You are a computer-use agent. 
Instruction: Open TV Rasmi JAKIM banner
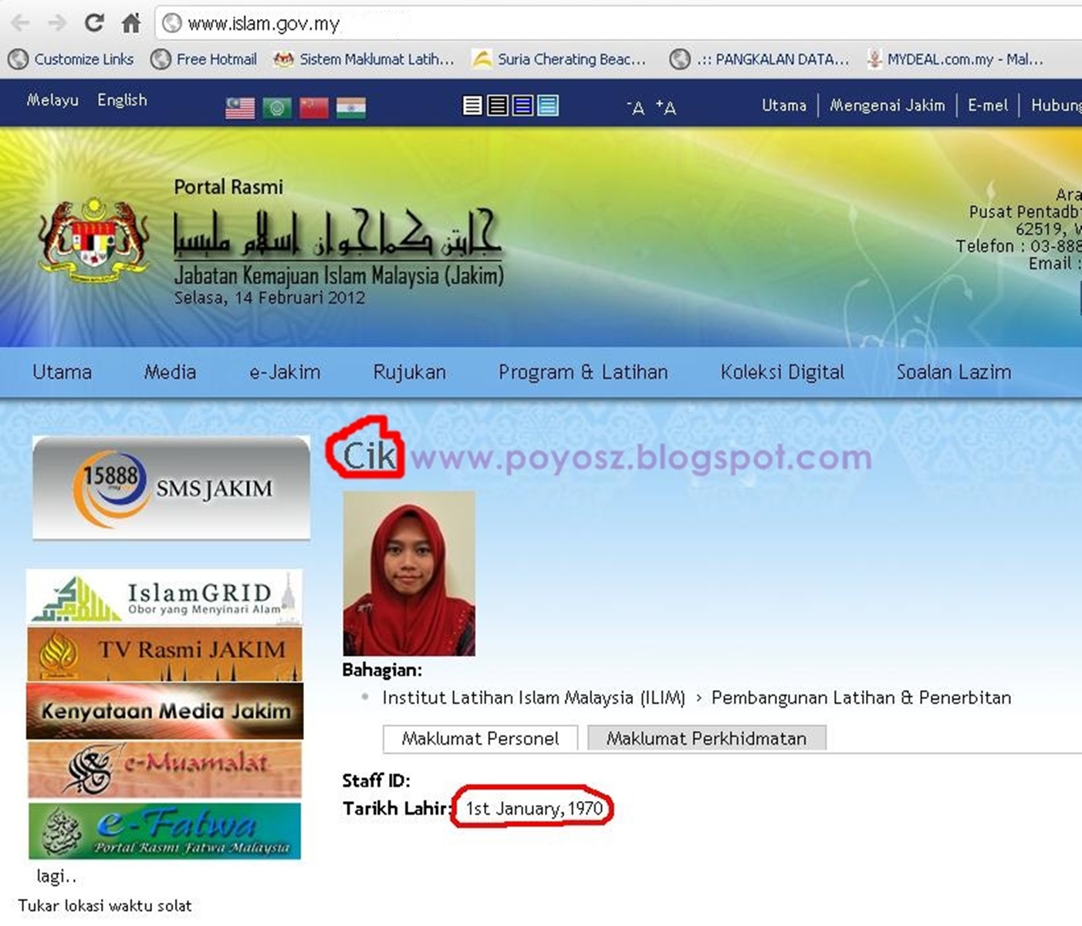tap(164, 654)
